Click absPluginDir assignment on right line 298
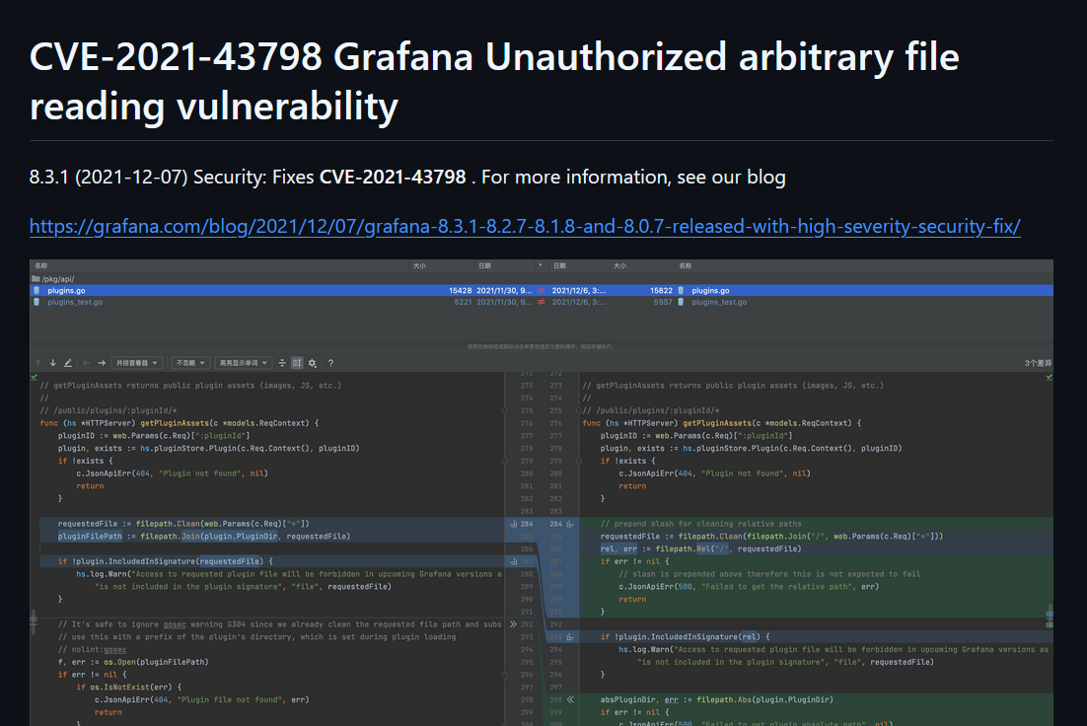This screenshot has width=1087, height=726. [x=717, y=700]
